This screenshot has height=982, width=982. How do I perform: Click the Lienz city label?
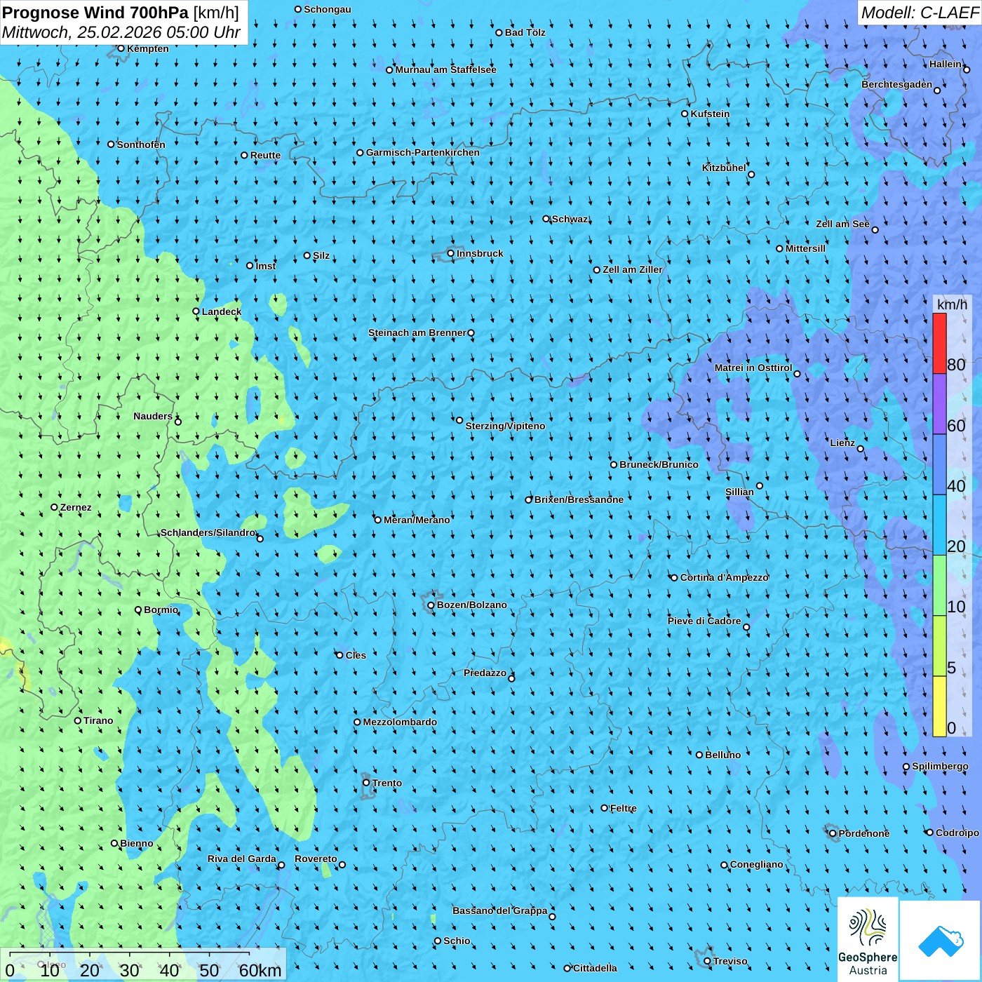(842, 443)
